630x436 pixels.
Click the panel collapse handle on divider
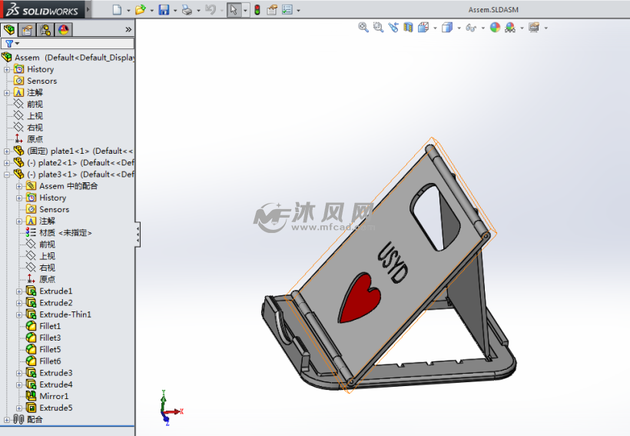(138, 234)
